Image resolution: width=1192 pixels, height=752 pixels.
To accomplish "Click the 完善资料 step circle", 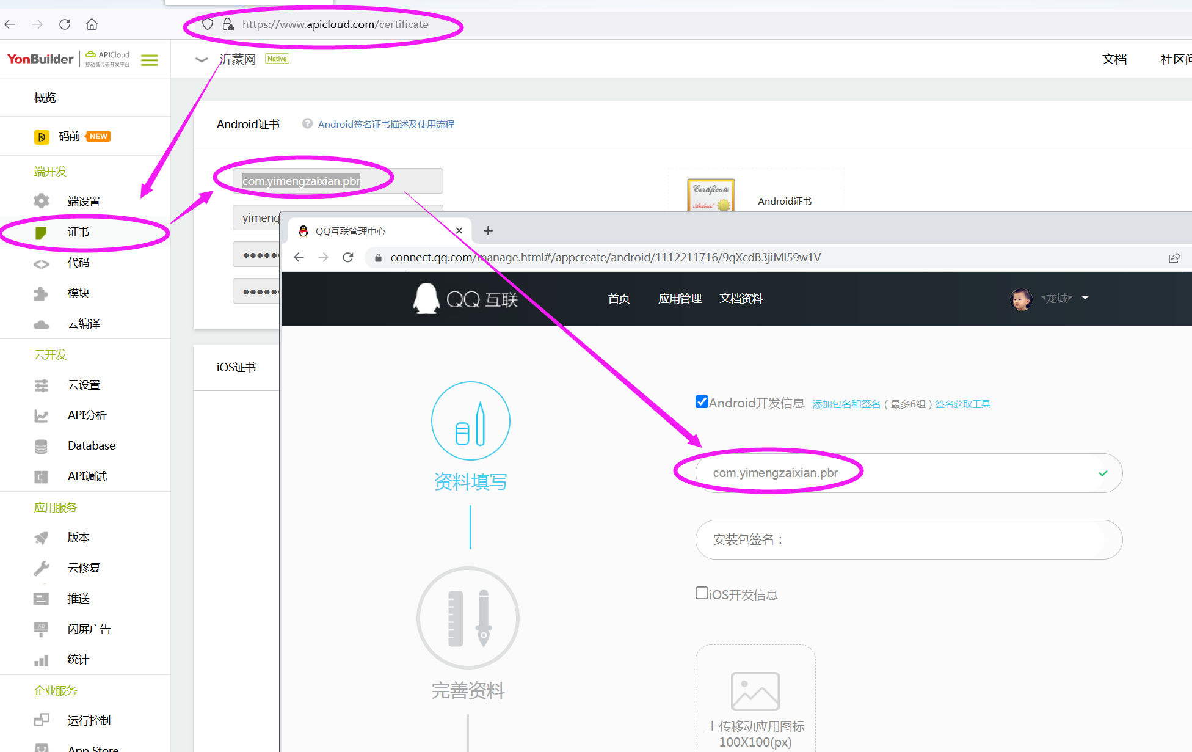I will tap(468, 618).
